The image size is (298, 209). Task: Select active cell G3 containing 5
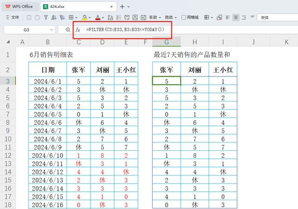pos(167,81)
